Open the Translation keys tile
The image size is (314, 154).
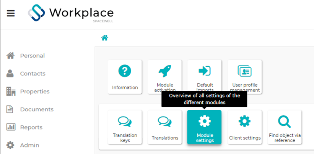click(x=125, y=127)
